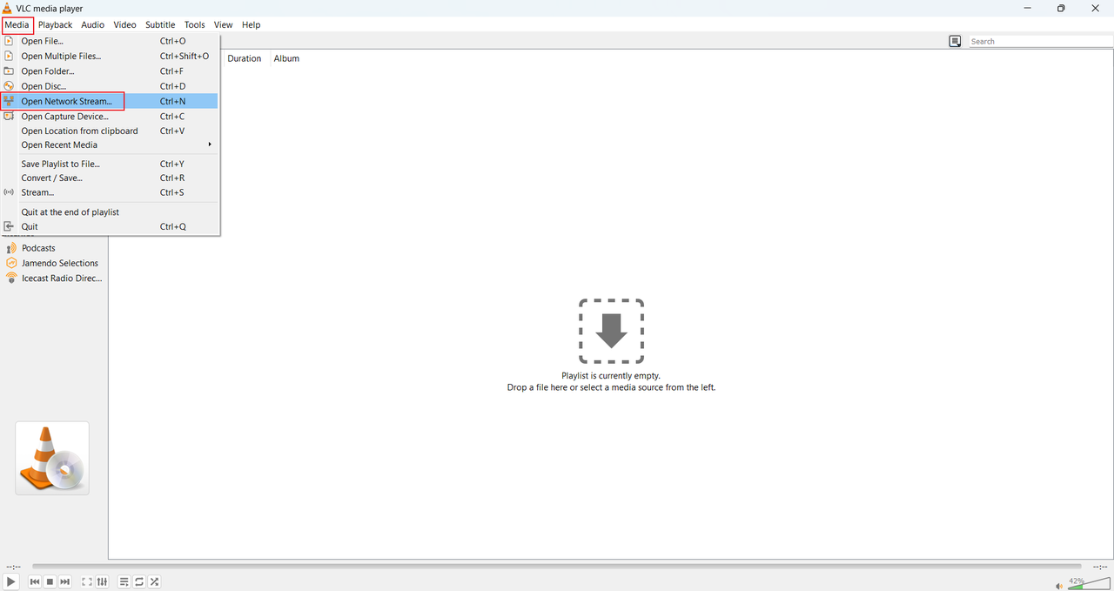This screenshot has height=591, width=1114.
Task: Click the Icecast Radio icon
Action: (11, 279)
